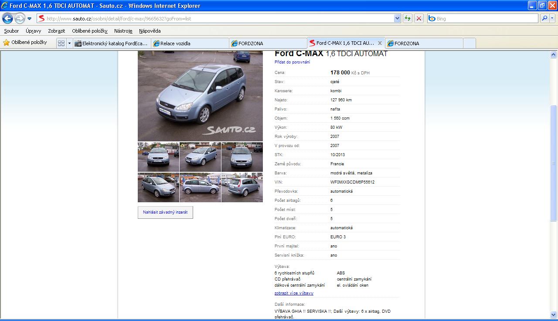558x321 pixels.
Task: Close the Ford C-MAX 1,6 TDCI tab
Action: [380, 43]
